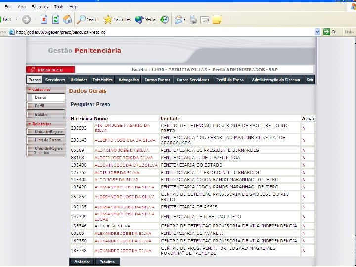Click the Sair logout tab

click(x=310, y=80)
